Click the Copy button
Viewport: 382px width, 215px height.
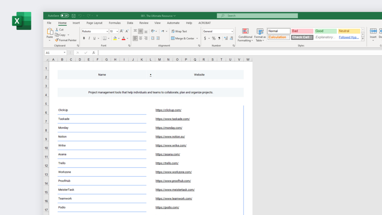(60, 35)
